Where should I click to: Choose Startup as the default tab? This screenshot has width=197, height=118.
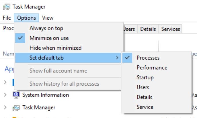(x=145, y=77)
